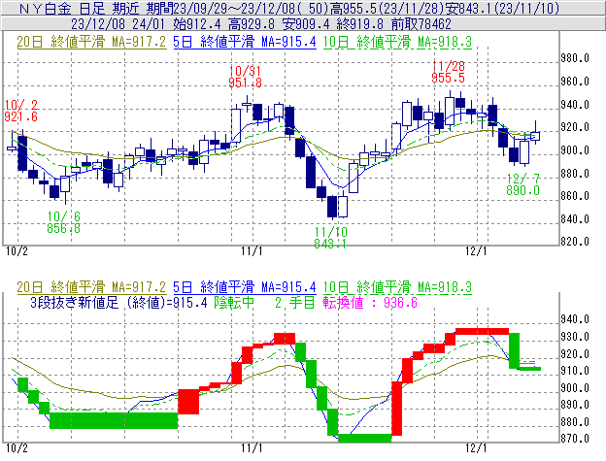This screenshot has width=606, height=461.
Task: Click the green '陰転中' status text
Action: tap(234, 302)
